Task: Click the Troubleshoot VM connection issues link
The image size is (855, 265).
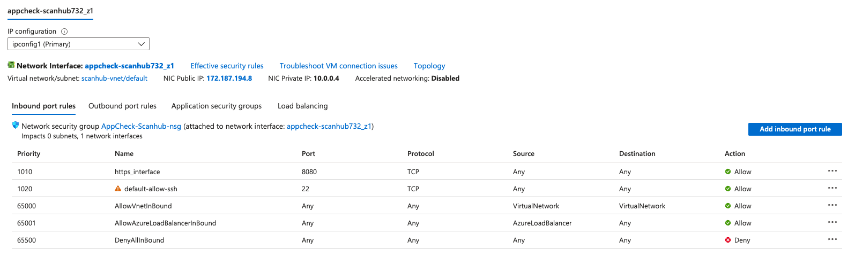Action: coord(338,66)
